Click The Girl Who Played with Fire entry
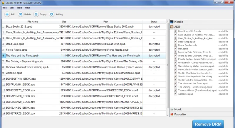235x128 pixels. (x=201, y=76)
